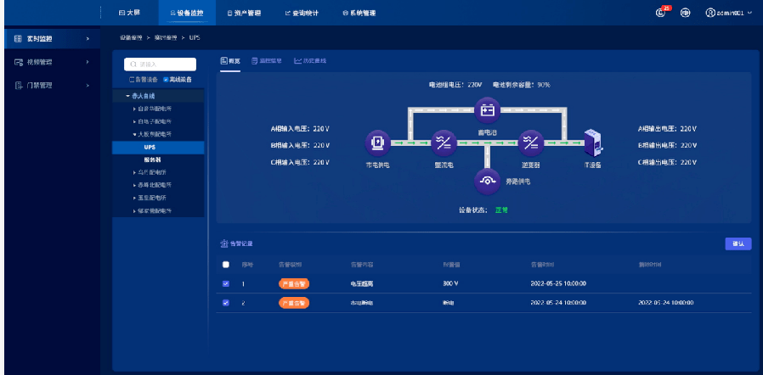The image size is (763, 375).
Task: Click the green 正常 device status
Action: pyautogui.click(x=501, y=210)
